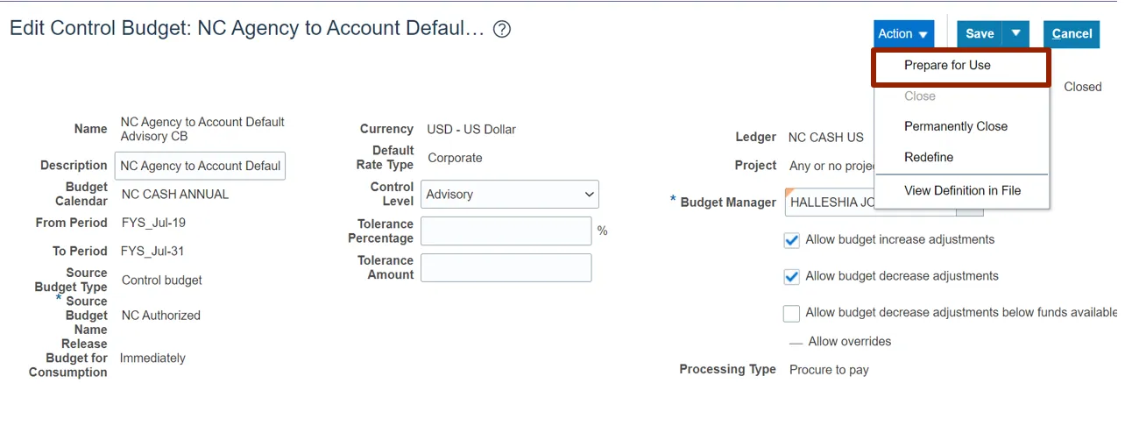
Task: Click the Description text field
Action: click(x=200, y=166)
